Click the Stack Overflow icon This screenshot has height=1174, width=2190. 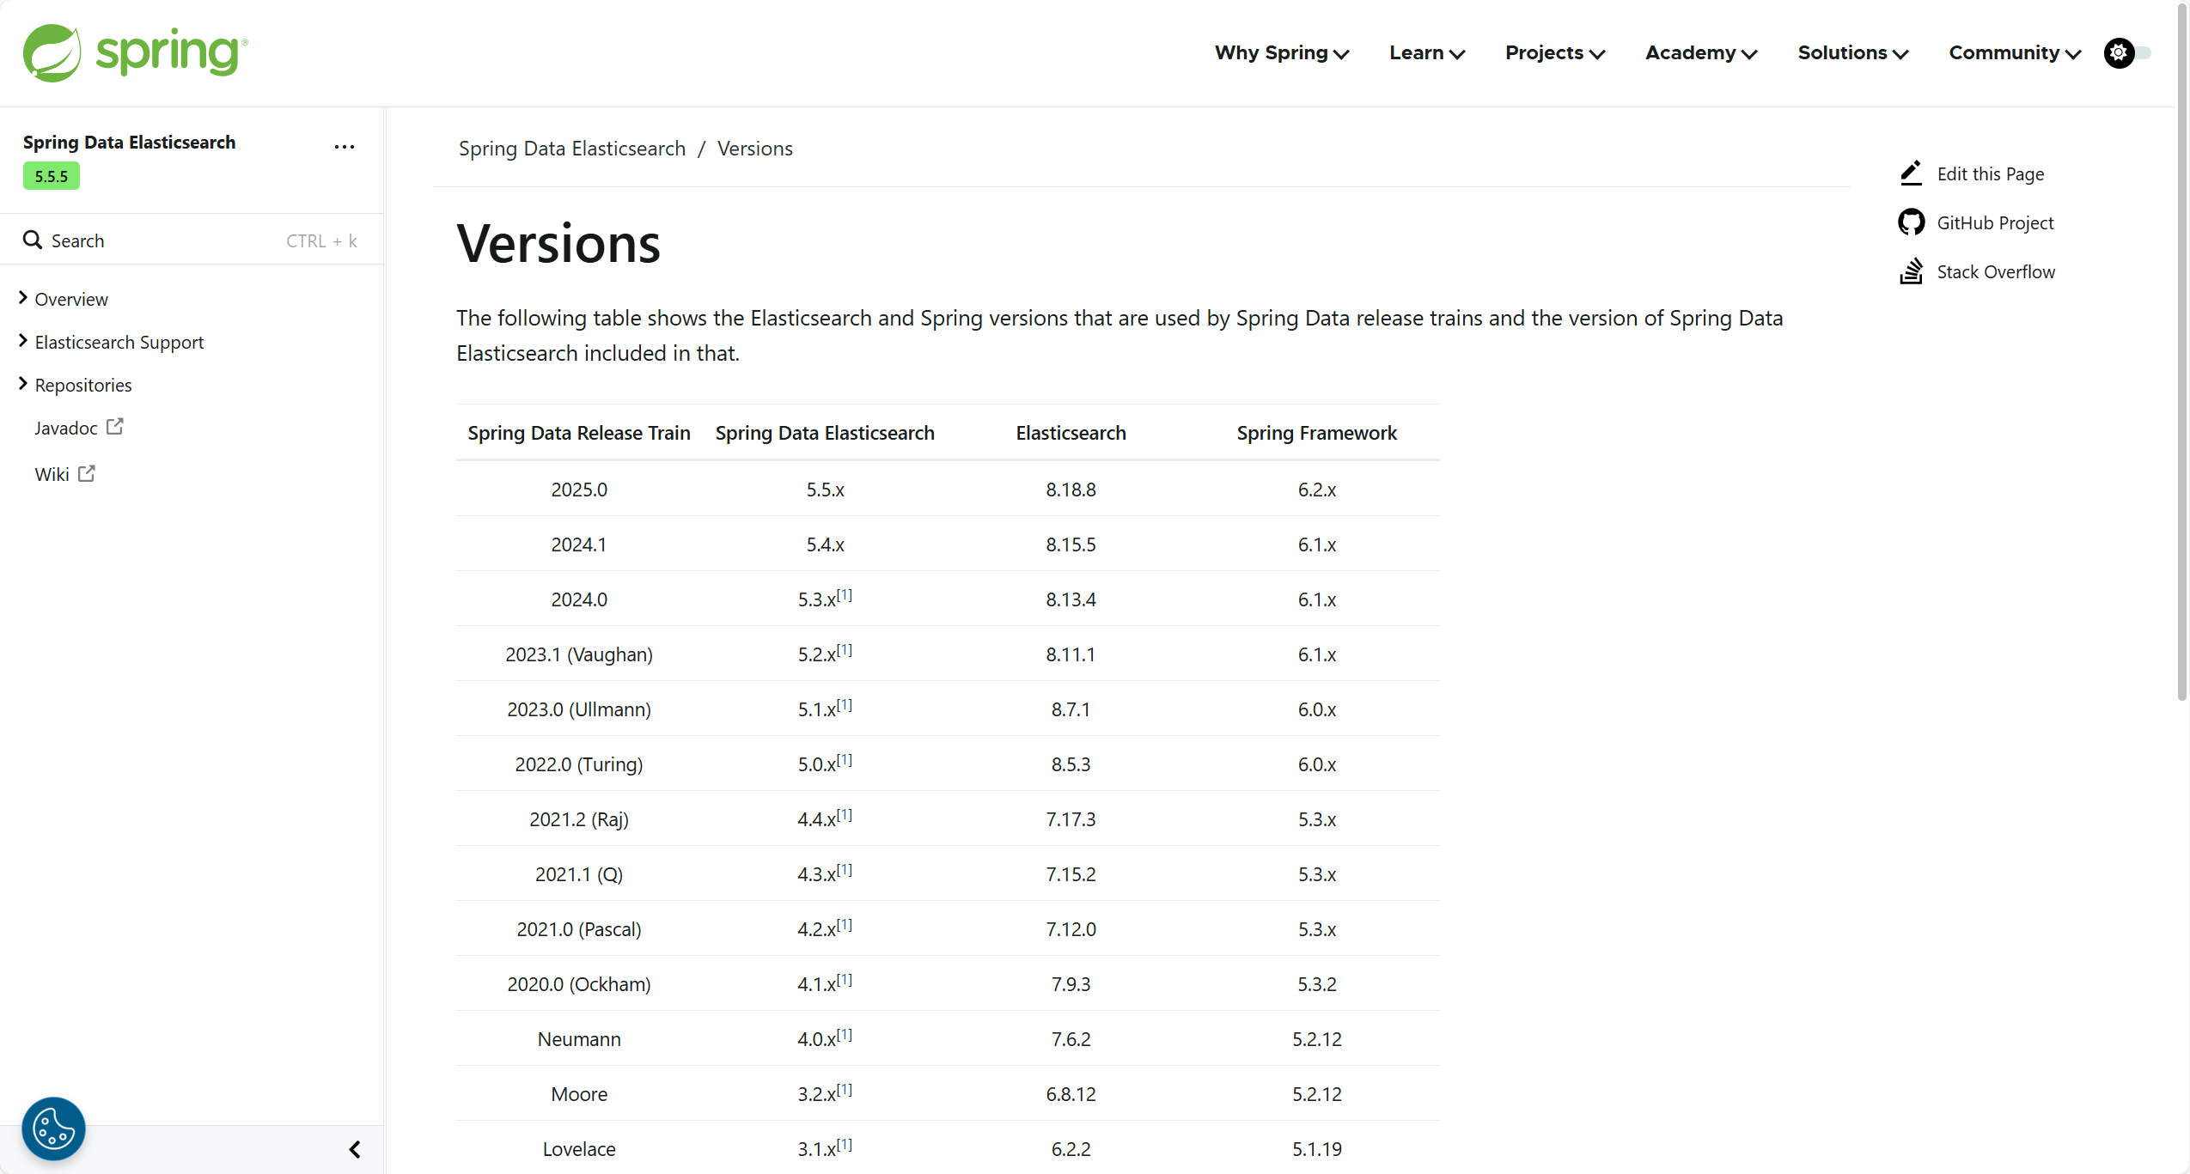1911,271
